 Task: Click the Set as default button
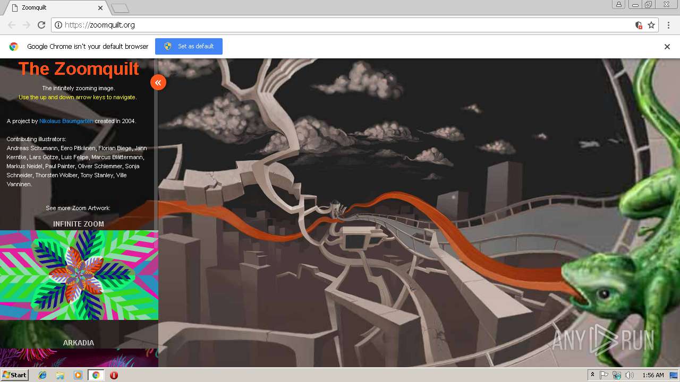point(189,46)
